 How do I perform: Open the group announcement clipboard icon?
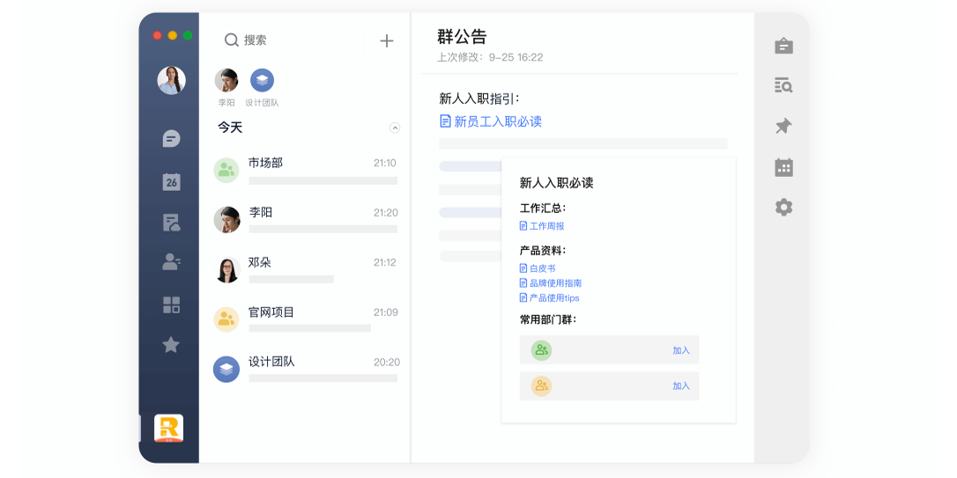point(783,46)
